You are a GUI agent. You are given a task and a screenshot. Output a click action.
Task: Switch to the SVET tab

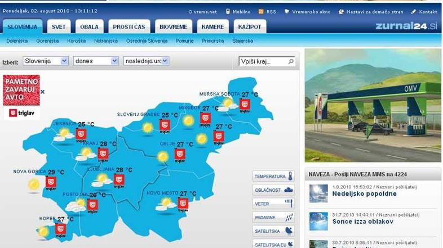59,27
